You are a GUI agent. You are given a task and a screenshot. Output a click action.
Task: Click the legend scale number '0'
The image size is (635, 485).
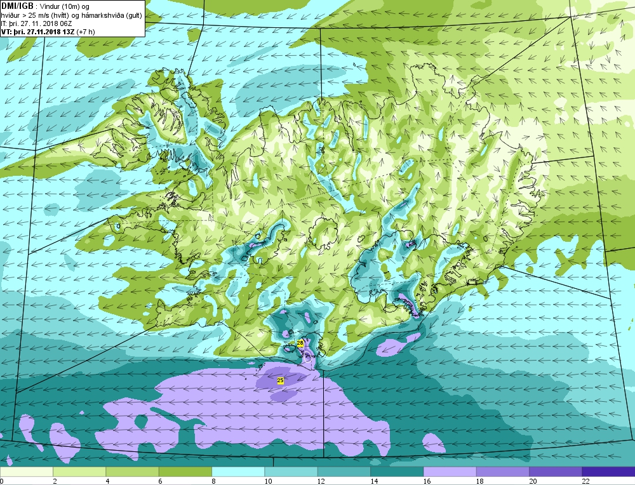click(x=2, y=481)
